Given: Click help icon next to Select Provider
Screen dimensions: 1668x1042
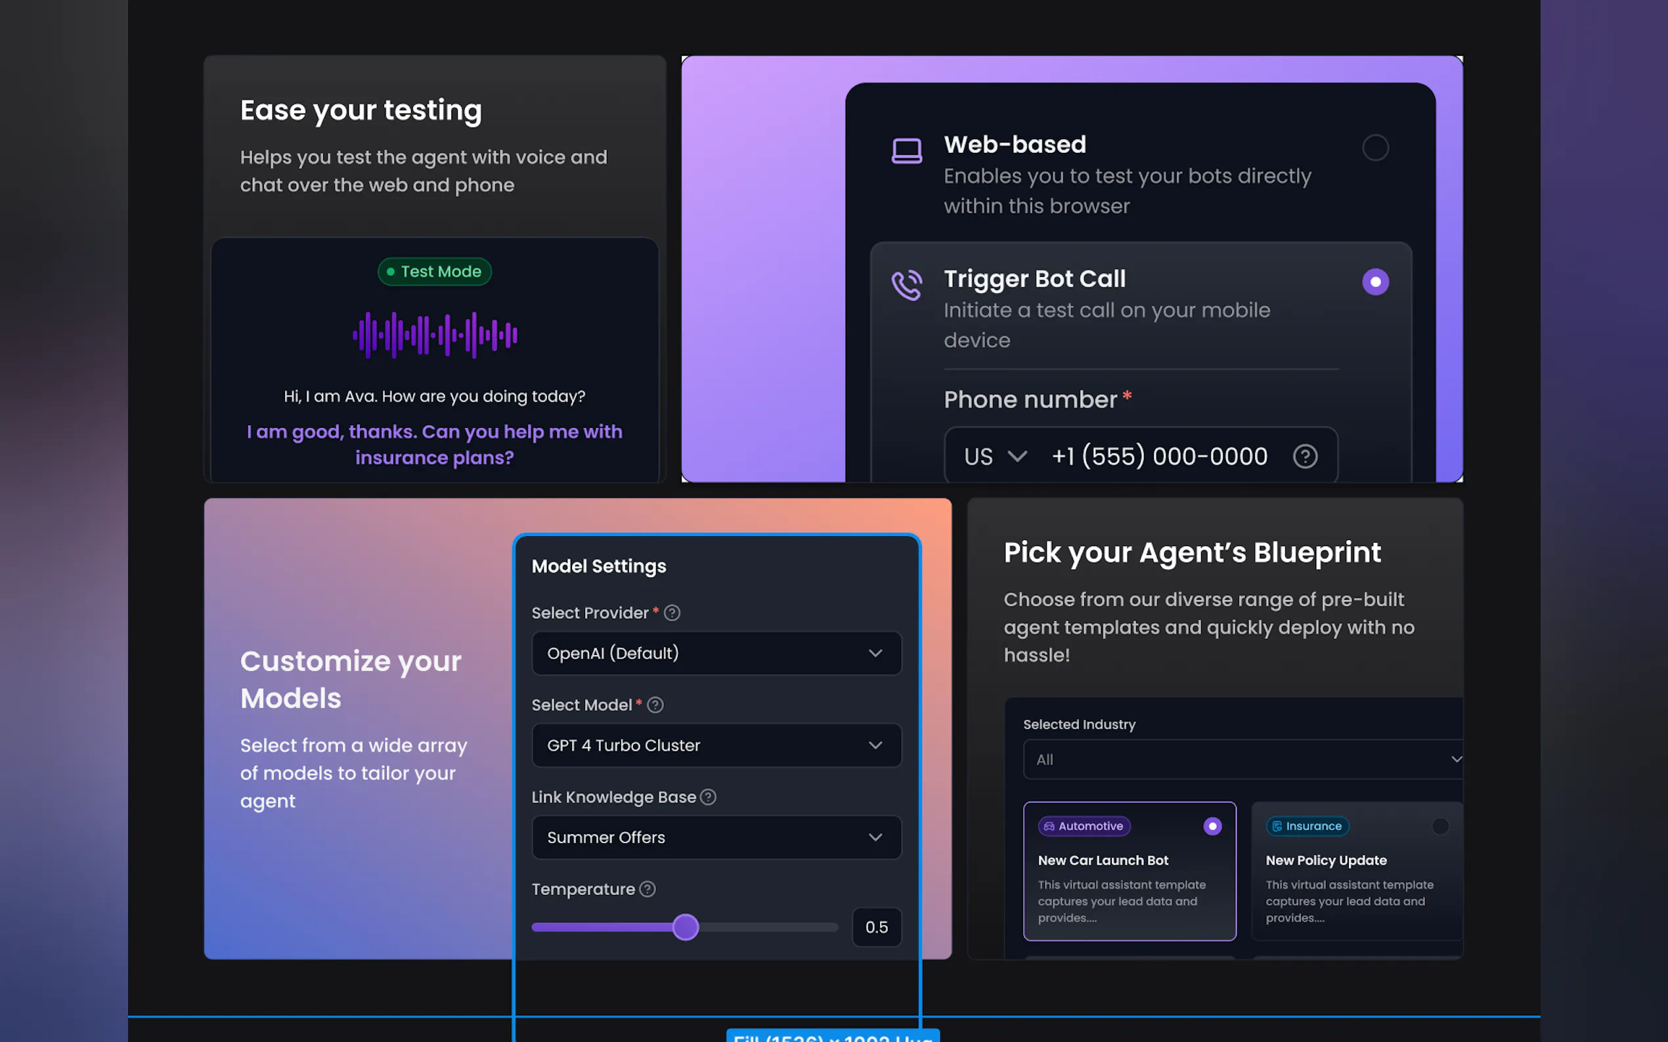Looking at the screenshot, I should pos(672,613).
